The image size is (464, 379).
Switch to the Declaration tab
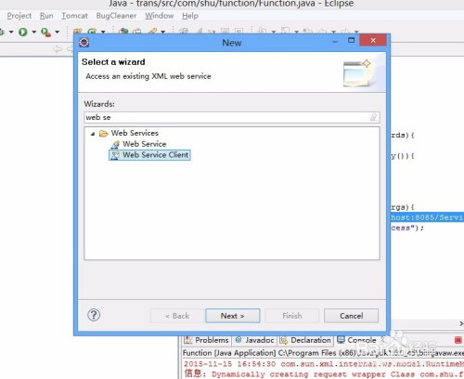(x=305, y=340)
